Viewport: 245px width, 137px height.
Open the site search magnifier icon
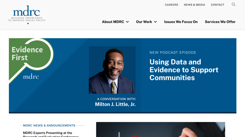pos(234,4)
